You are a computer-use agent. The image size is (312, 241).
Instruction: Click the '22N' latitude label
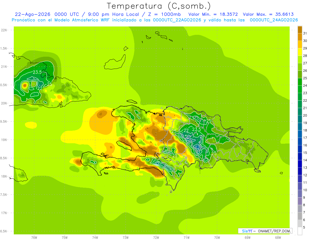coord(4,30)
